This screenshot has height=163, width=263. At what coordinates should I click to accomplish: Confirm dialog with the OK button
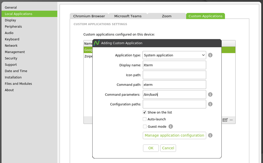[151, 148]
